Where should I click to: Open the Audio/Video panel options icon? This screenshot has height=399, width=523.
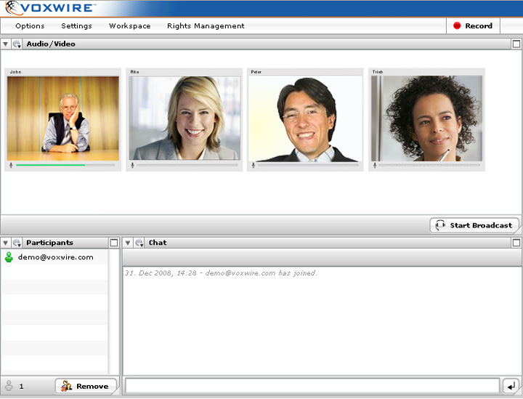point(17,44)
